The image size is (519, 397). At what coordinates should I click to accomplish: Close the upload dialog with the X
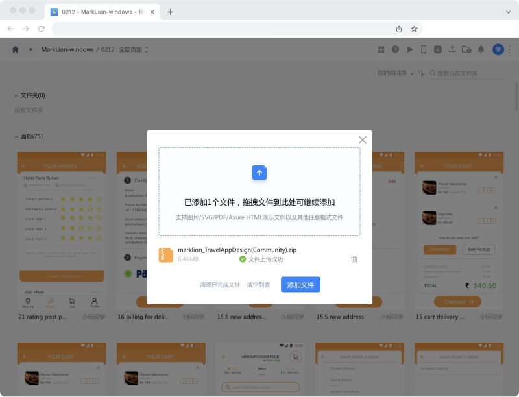point(363,140)
